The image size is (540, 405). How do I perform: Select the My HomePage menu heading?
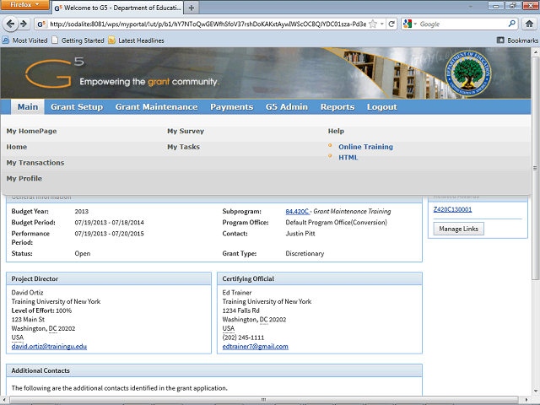tap(31, 131)
